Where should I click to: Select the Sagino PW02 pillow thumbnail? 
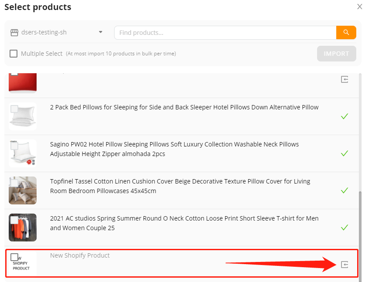[x=23, y=153]
